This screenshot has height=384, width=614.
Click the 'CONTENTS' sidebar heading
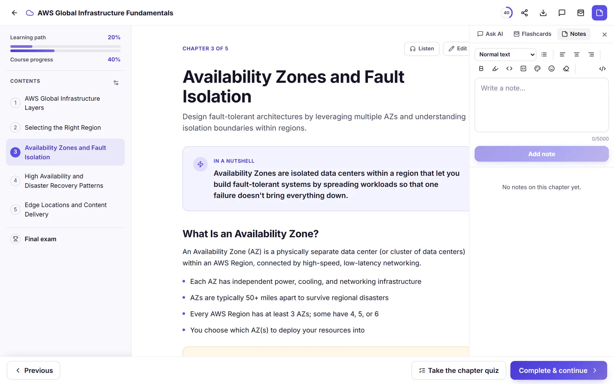click(x=25, y=81)
